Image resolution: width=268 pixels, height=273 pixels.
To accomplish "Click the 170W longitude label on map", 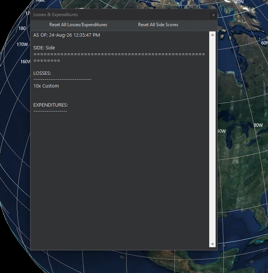I will tap(22, 45).
